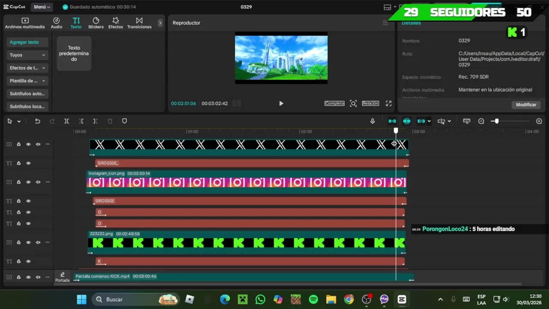Viewport: 549px width, 309px height.
Task: Expand the Efectos de texto category
Action: pos(27,68)
